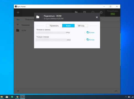Copy the read and write key

(x=90, y=32)
